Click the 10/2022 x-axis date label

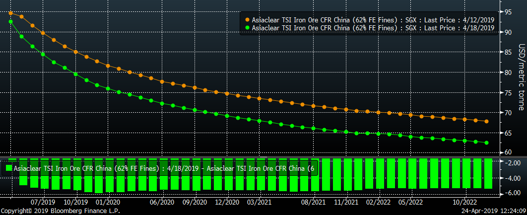[464, 203]
